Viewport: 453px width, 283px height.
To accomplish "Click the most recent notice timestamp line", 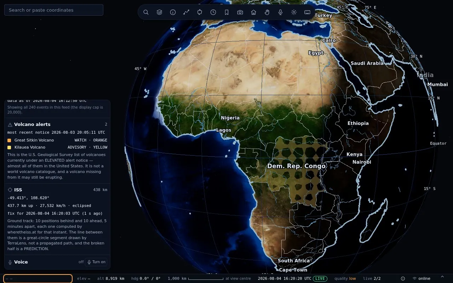I will [x=56, y=132].
